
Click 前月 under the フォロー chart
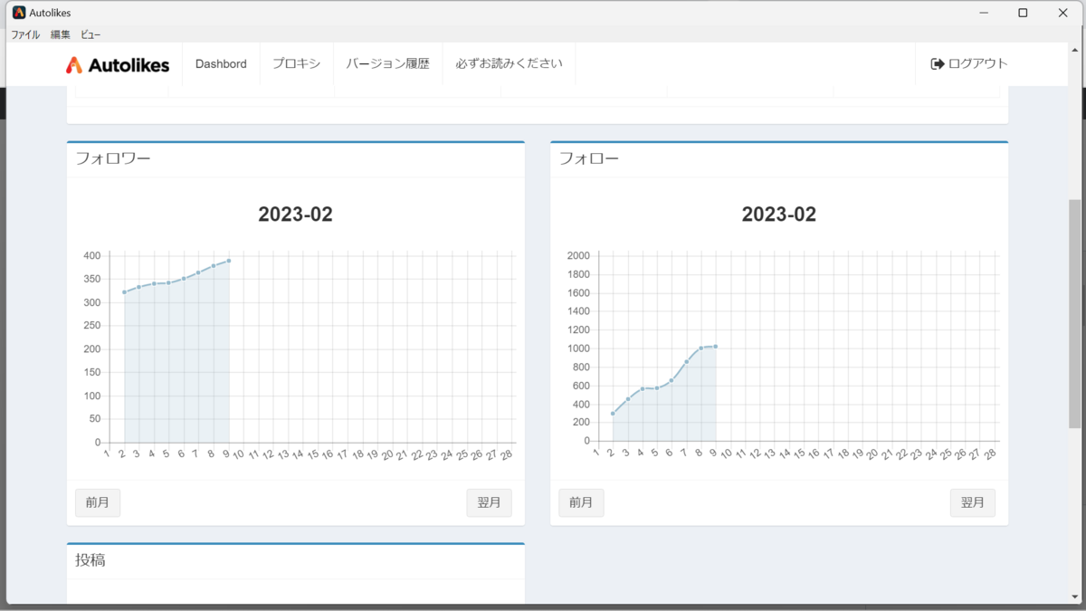(x=581, y=502)
